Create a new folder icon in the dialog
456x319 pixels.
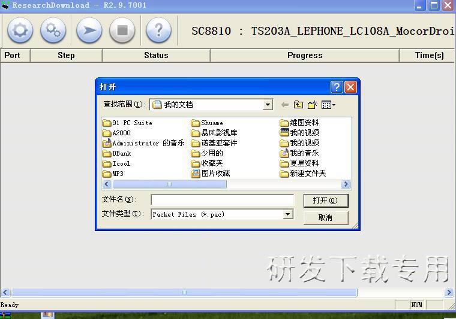pyautogui.click(x=312, y=105)
